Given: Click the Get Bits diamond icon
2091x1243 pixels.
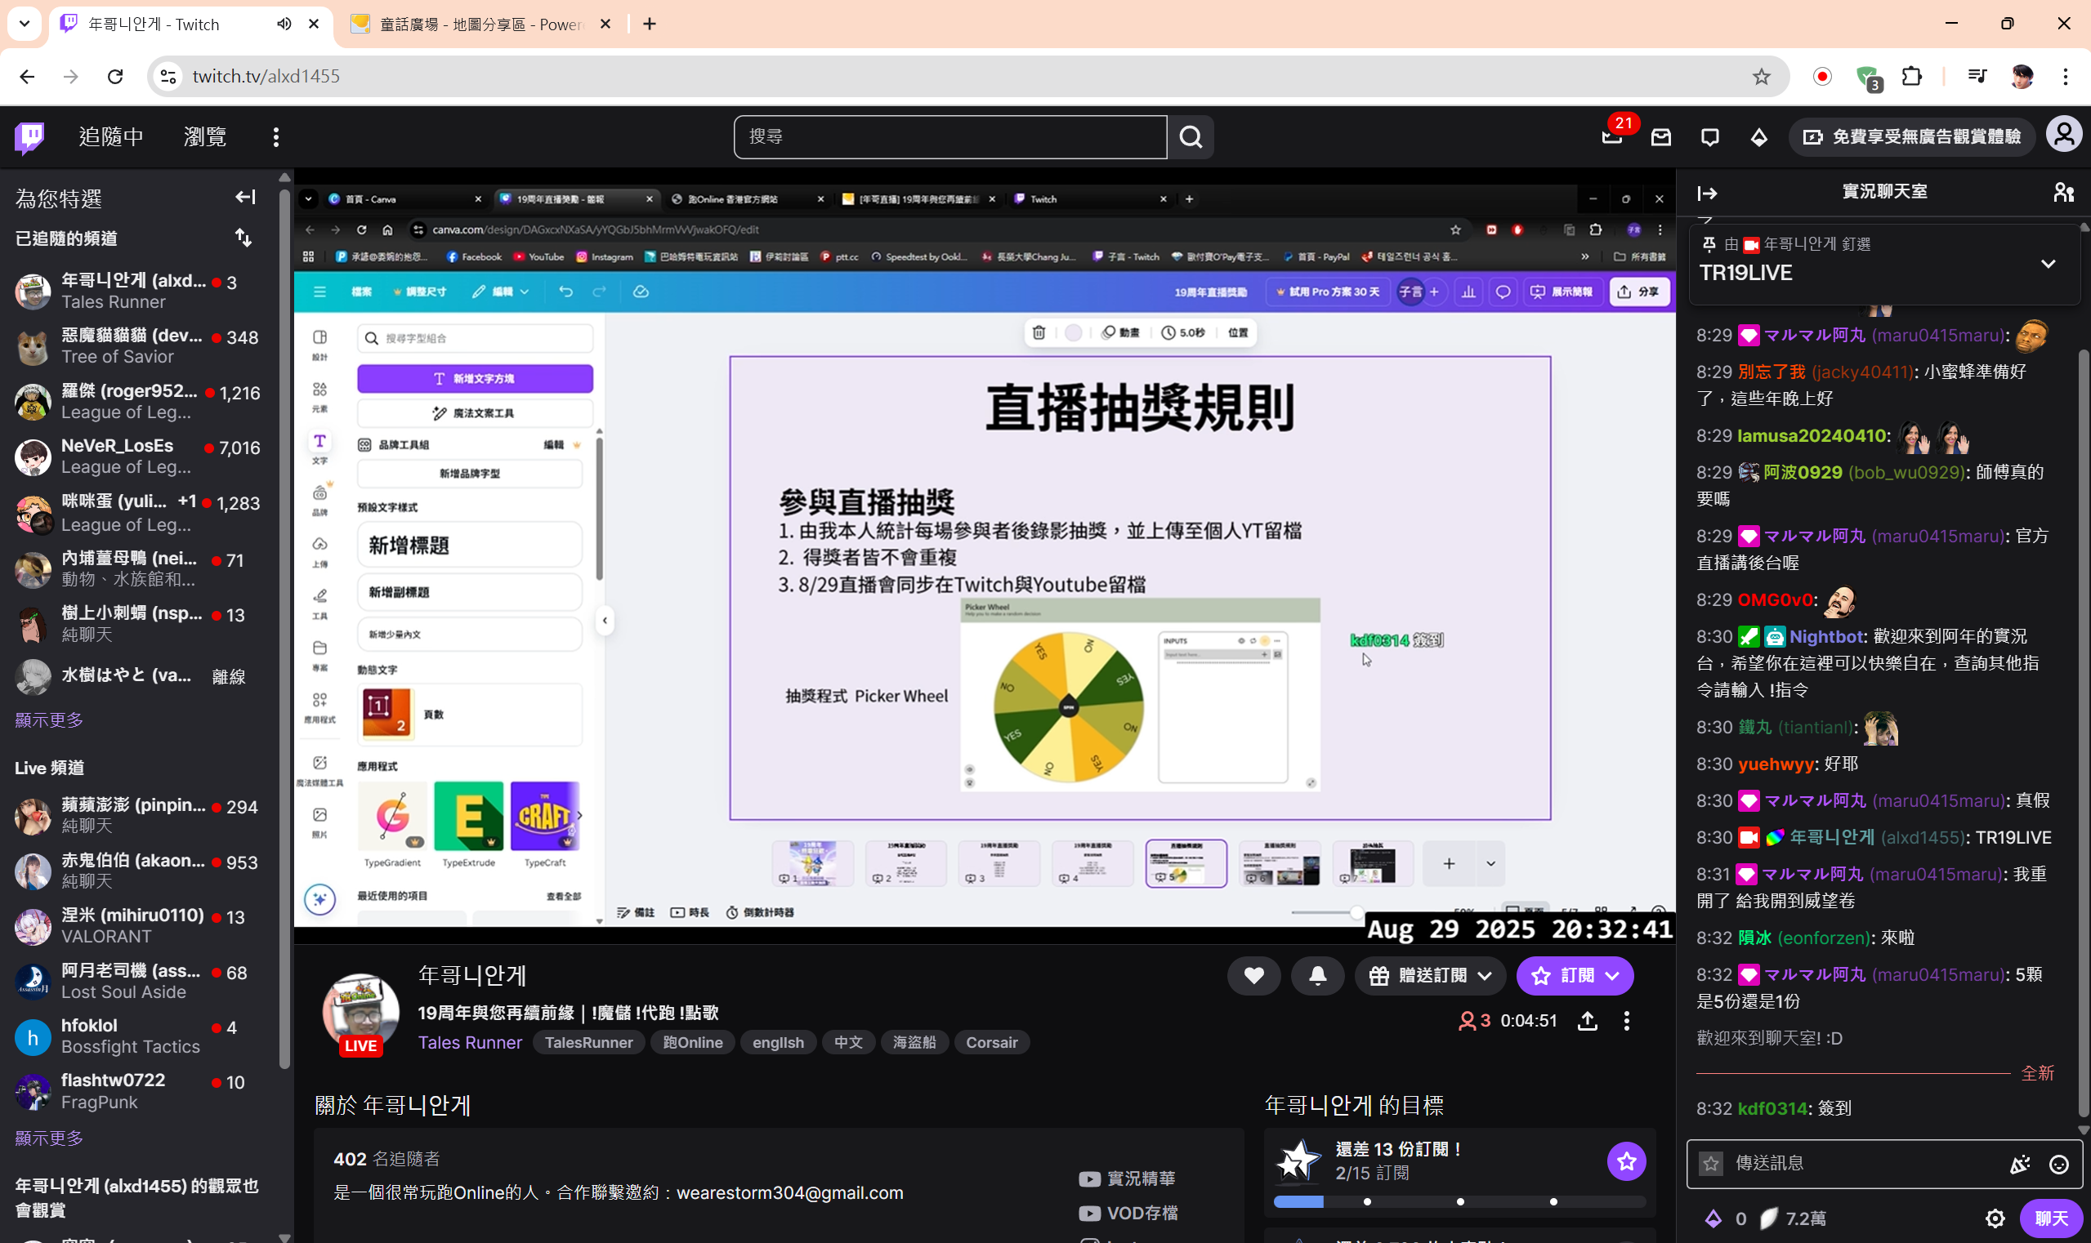Looking at the screenshot, I should click(x=1759, y=136).
